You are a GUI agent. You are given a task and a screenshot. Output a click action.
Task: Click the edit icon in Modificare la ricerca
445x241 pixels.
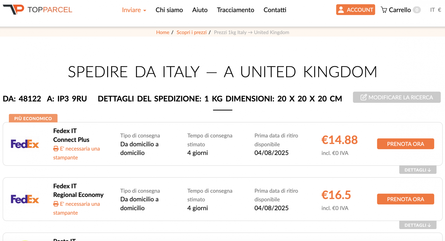[364, 97]
